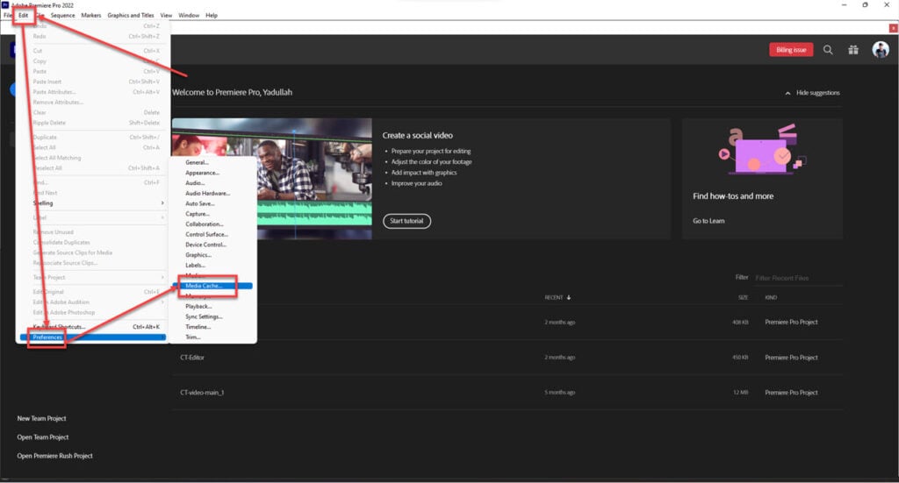Expand the Team Project submenu

[x=162, y=278]
